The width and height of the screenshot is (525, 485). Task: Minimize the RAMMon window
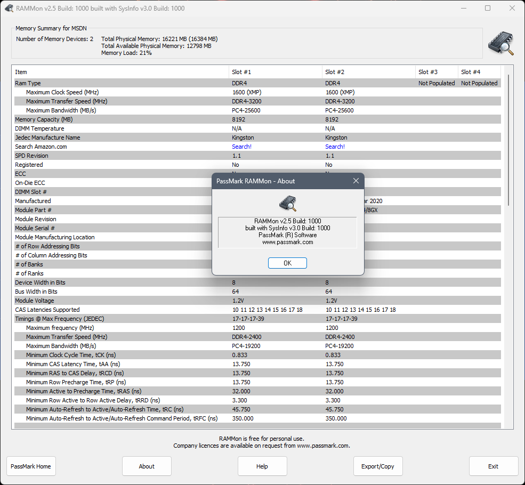464,8
